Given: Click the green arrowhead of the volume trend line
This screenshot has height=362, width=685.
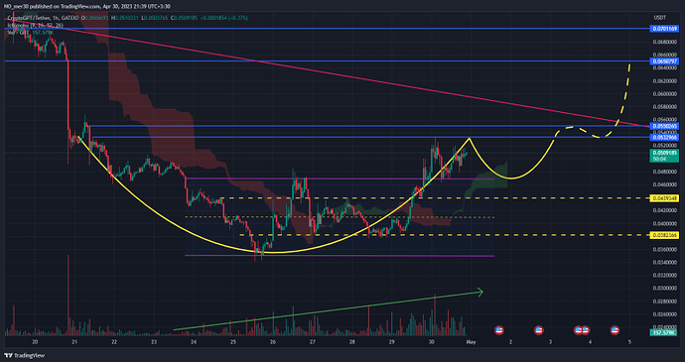Looking at the screenshot, I should pyautogui.click(x=479, y=293).
